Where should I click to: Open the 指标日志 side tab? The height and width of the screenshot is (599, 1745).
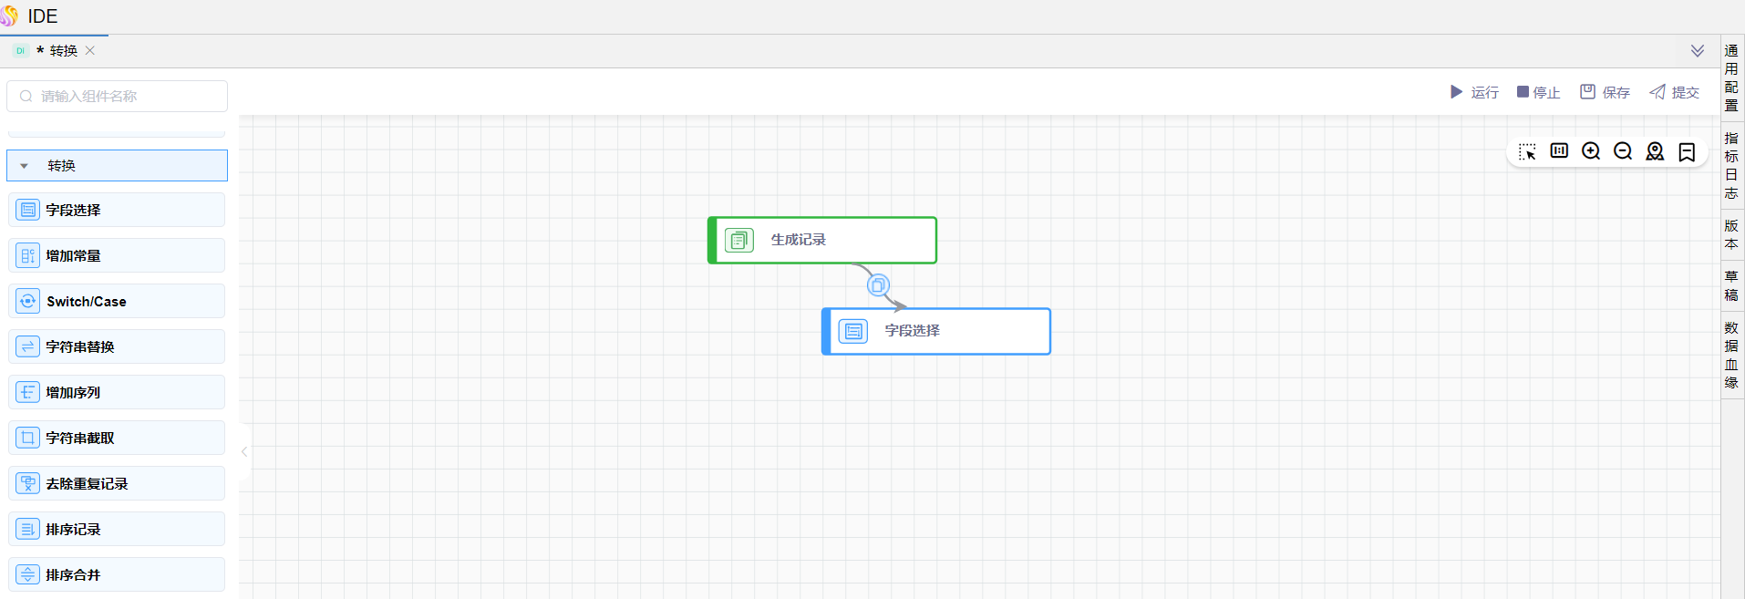[1731, 165]
